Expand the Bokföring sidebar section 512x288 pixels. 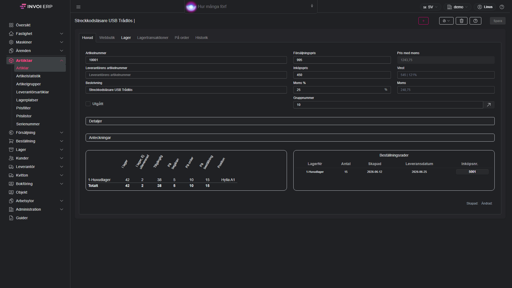36,184
